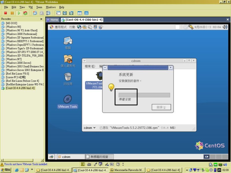Click the green Power On play button
Image resolution: width=231 pixels, height=173 pixels.
(x=19, y=13)
